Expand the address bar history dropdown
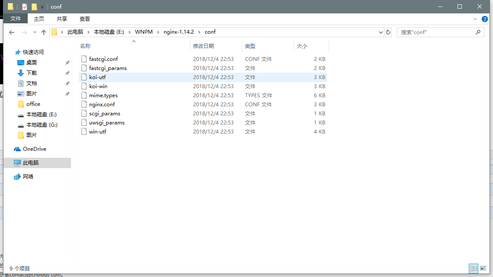 pos(380,32)
